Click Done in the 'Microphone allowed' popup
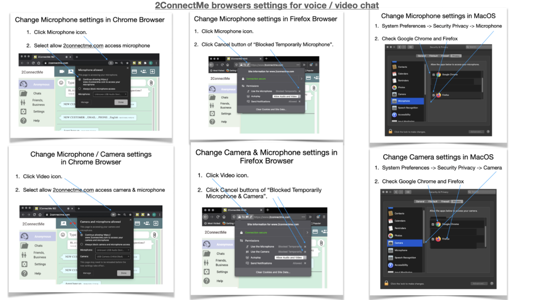 click(x=121, y=103)
